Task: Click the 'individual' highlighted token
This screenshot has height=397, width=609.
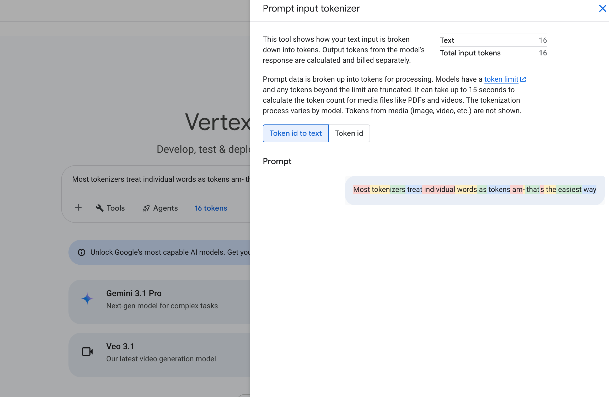Action: (x=439, y=190)
